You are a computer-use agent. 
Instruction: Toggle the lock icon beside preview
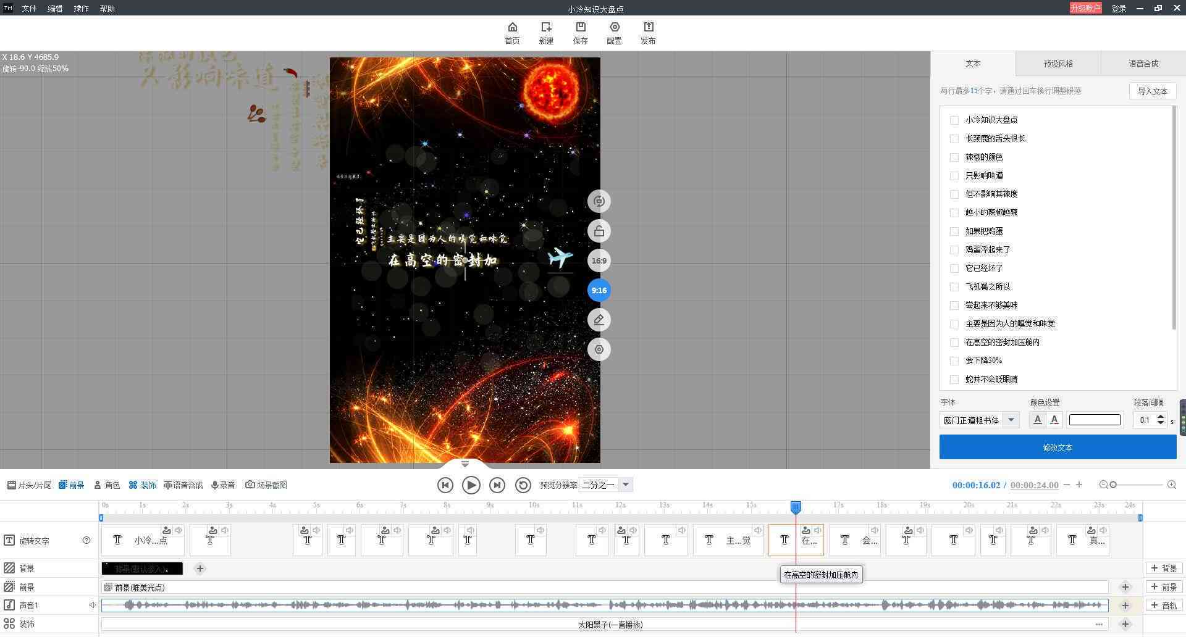coord(599,231)
